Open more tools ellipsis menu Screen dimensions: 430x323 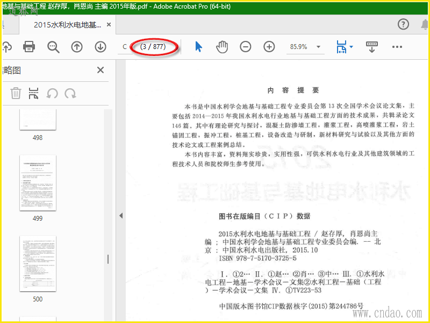pyautogui.click(x=397, y=47)
